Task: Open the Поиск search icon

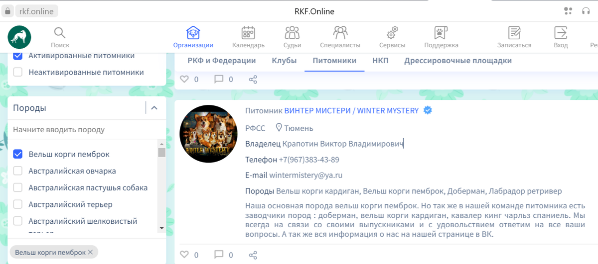Action: click(x=60, y=33)
